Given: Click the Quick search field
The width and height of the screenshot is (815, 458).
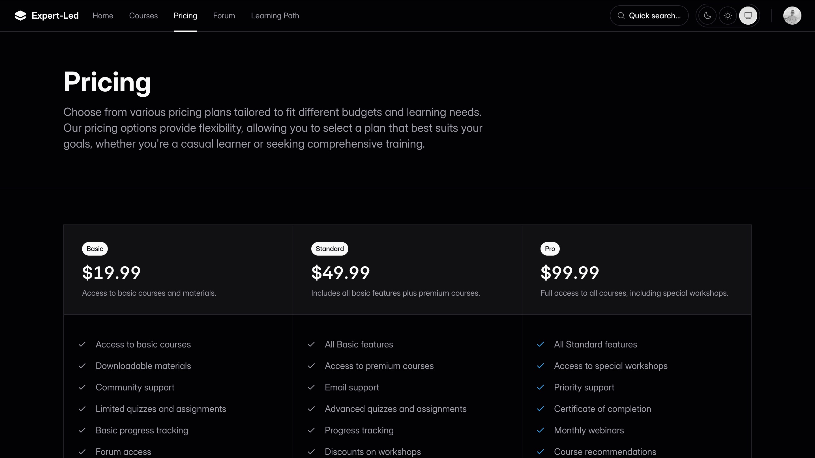Looking at the screenshot, I should point(654,16).
